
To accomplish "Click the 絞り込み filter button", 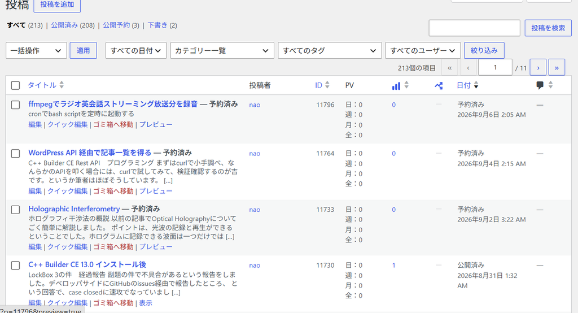I will point(484,51).
